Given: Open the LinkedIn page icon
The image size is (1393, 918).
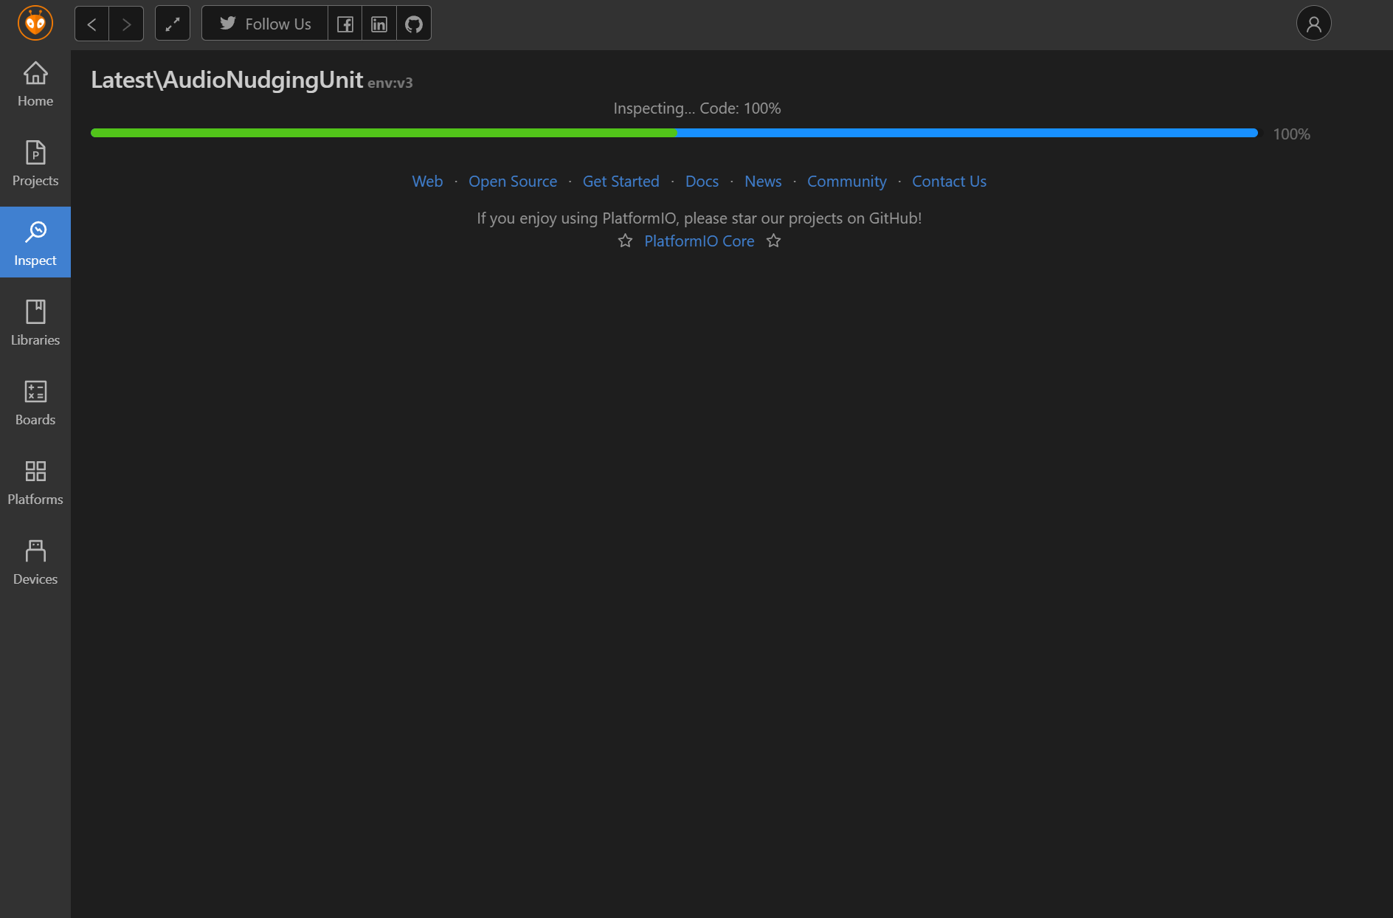Looking at the screenshot, I should coord(379,24).
